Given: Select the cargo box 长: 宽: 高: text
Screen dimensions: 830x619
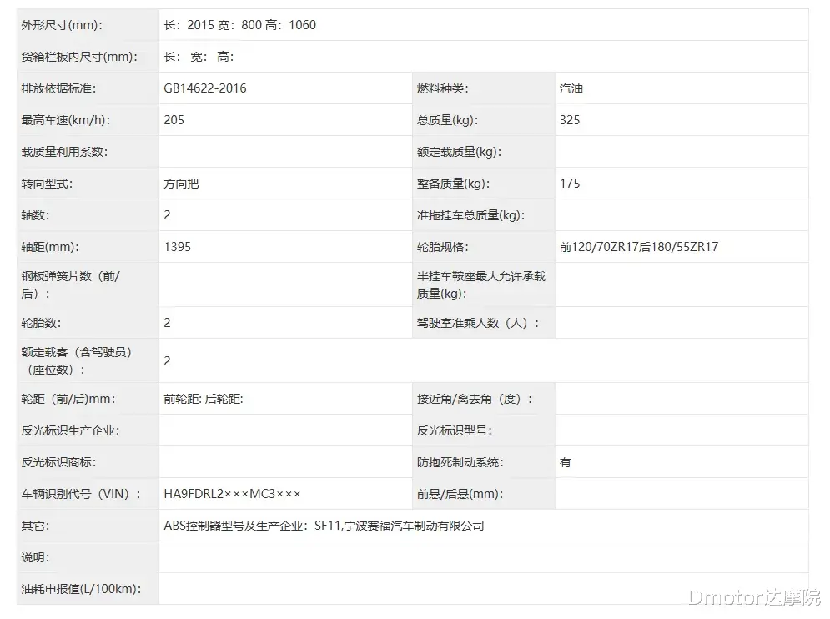Looking at the screenshot, I should click(x=199, y=57).
